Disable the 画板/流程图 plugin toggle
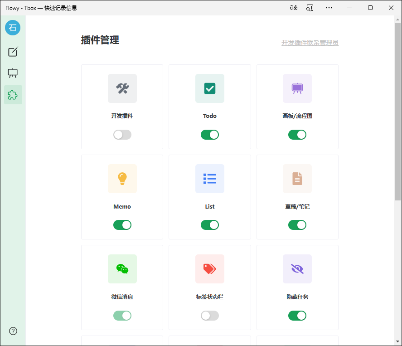 click(297, 135)
